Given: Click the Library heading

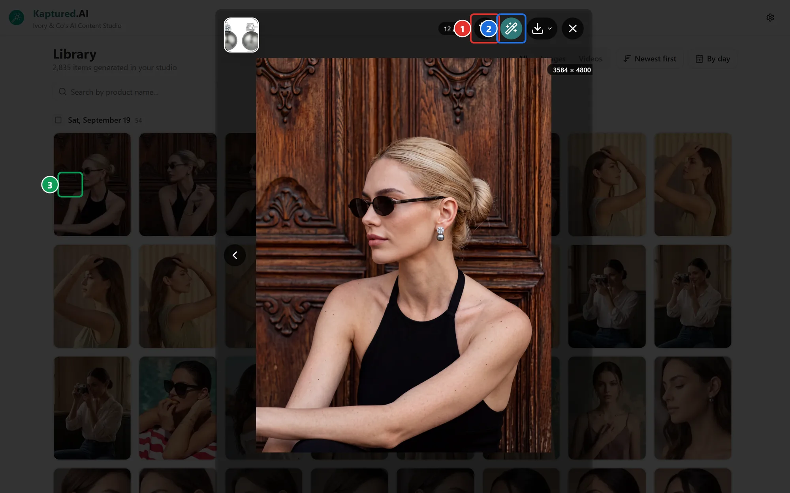Looking at the screenshot, I should click(x=75, y=54).
